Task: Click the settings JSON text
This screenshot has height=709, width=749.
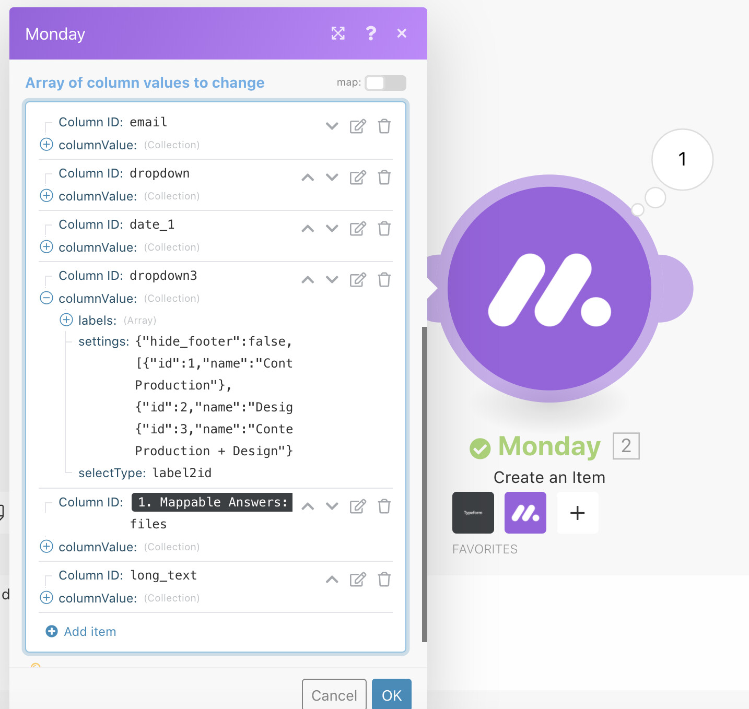Action: (x=214, y=396)
